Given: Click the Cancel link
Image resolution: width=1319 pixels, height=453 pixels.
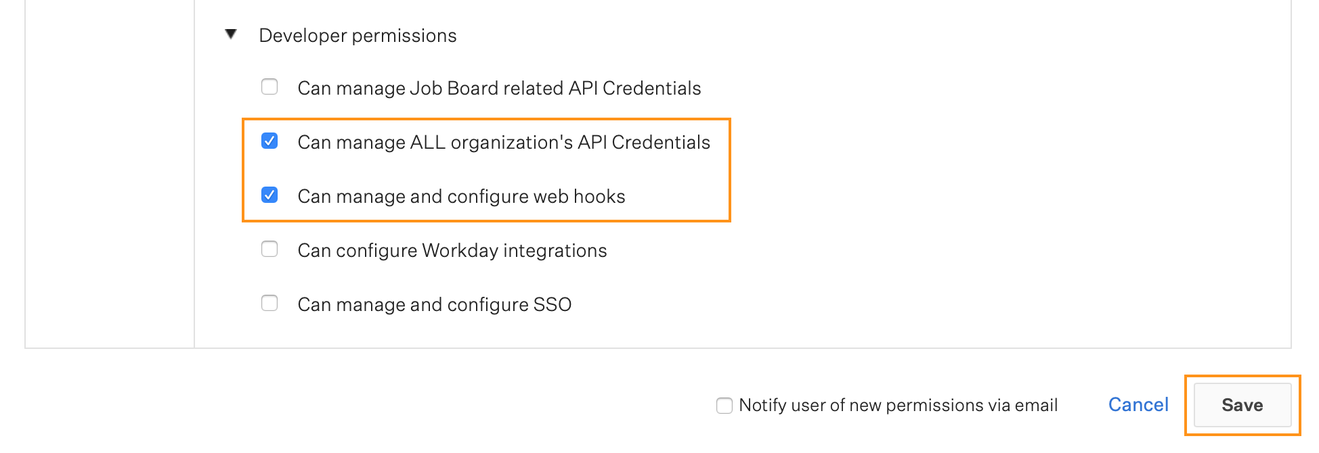Looking at the screenshot, I should coord(1138,405).
